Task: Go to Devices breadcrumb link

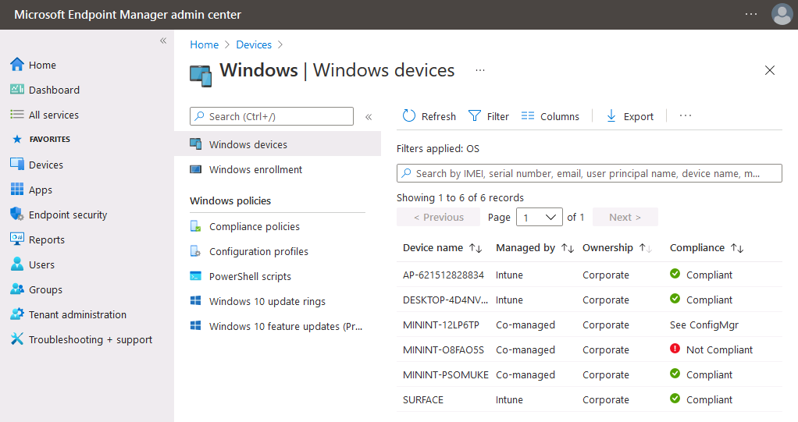Action: [x=254, y=44]
